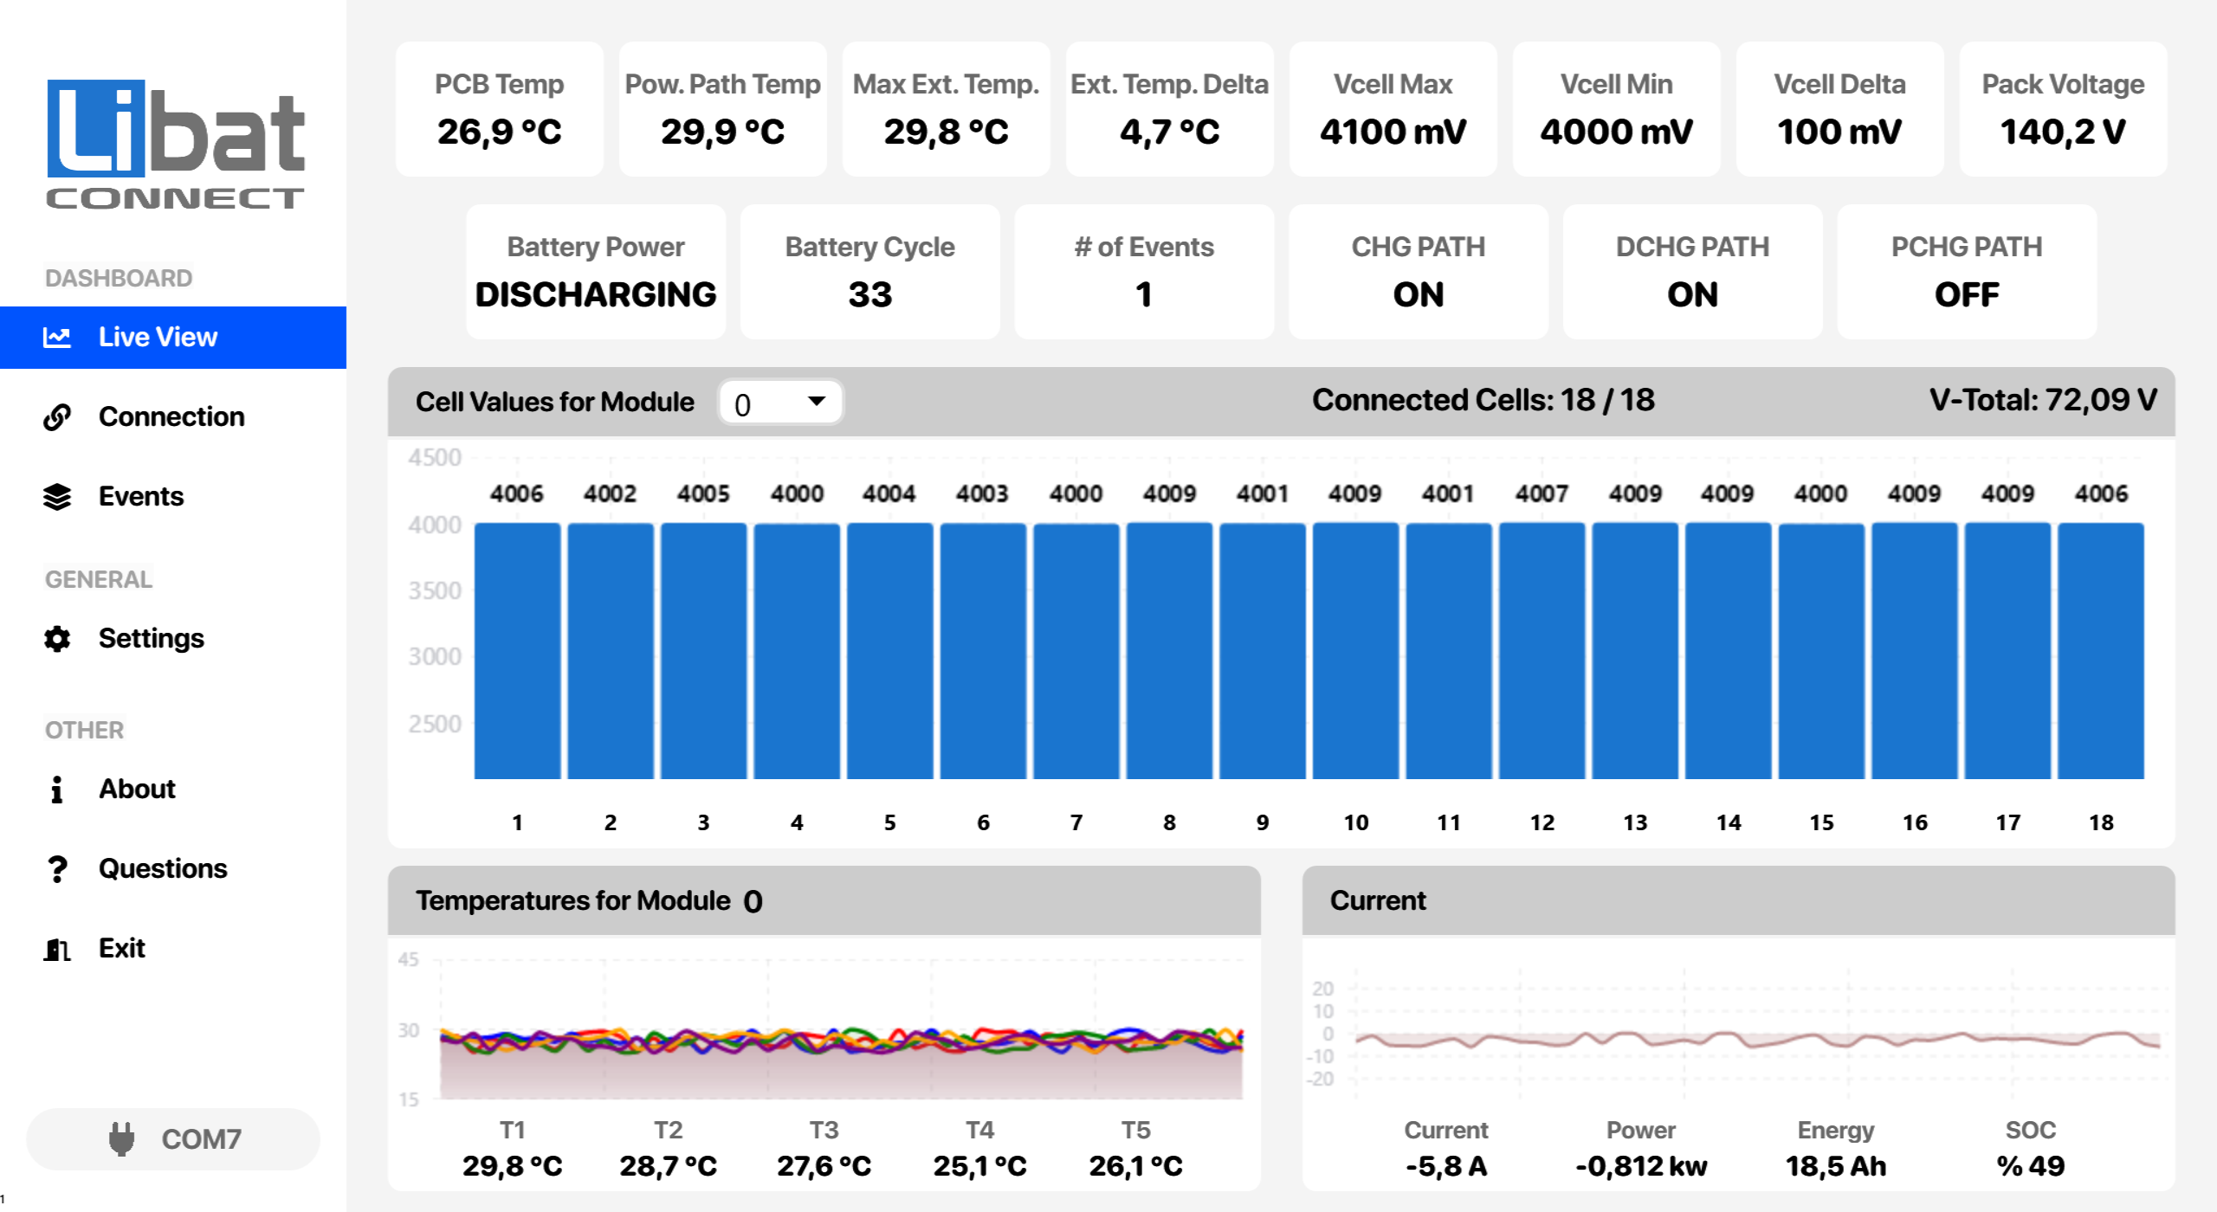Viewport: 2217px width, 1212px height.
Task: Click the DISCHARGING battery power status
Action: point(596,295)
